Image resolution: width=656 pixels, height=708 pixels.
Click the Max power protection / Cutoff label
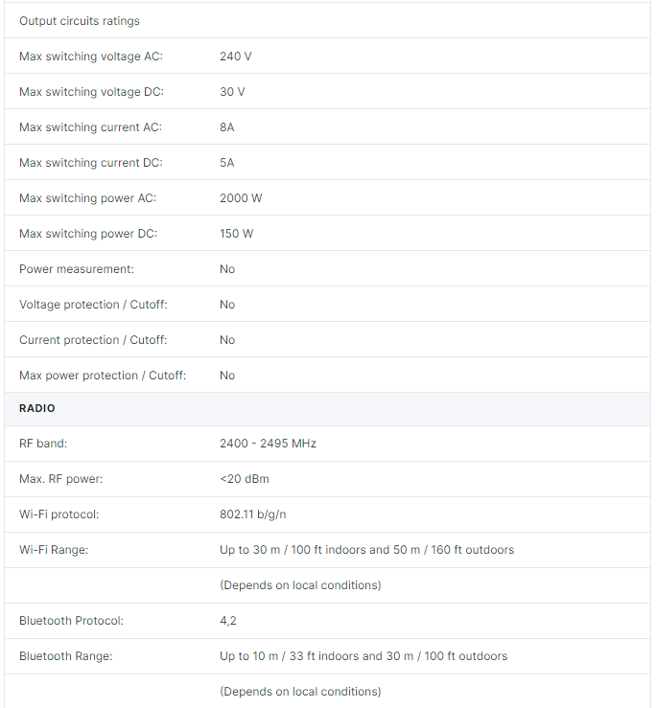click(x=103, y=376)
